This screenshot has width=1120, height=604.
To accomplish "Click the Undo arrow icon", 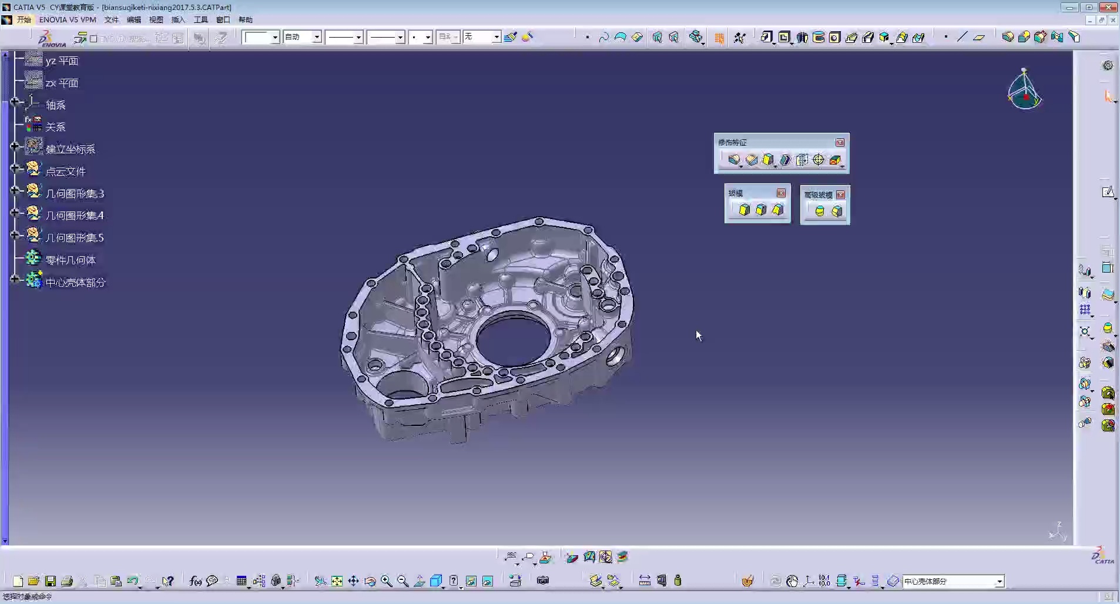I will pyautogui.click(x=133, y=581).
